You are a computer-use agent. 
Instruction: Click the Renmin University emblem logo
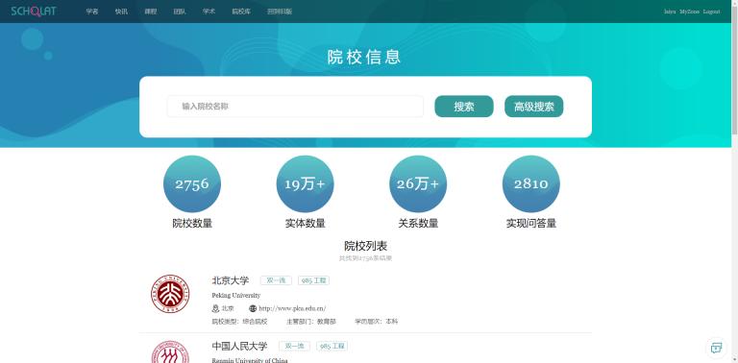[170, 351]
